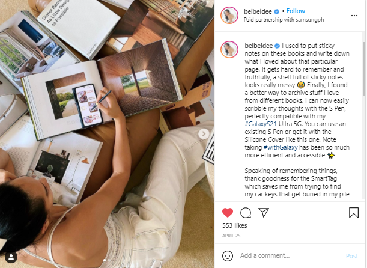This screenshot has height=268, width=367.
Task: View the 553 likes list
Action: click(234, 225)
